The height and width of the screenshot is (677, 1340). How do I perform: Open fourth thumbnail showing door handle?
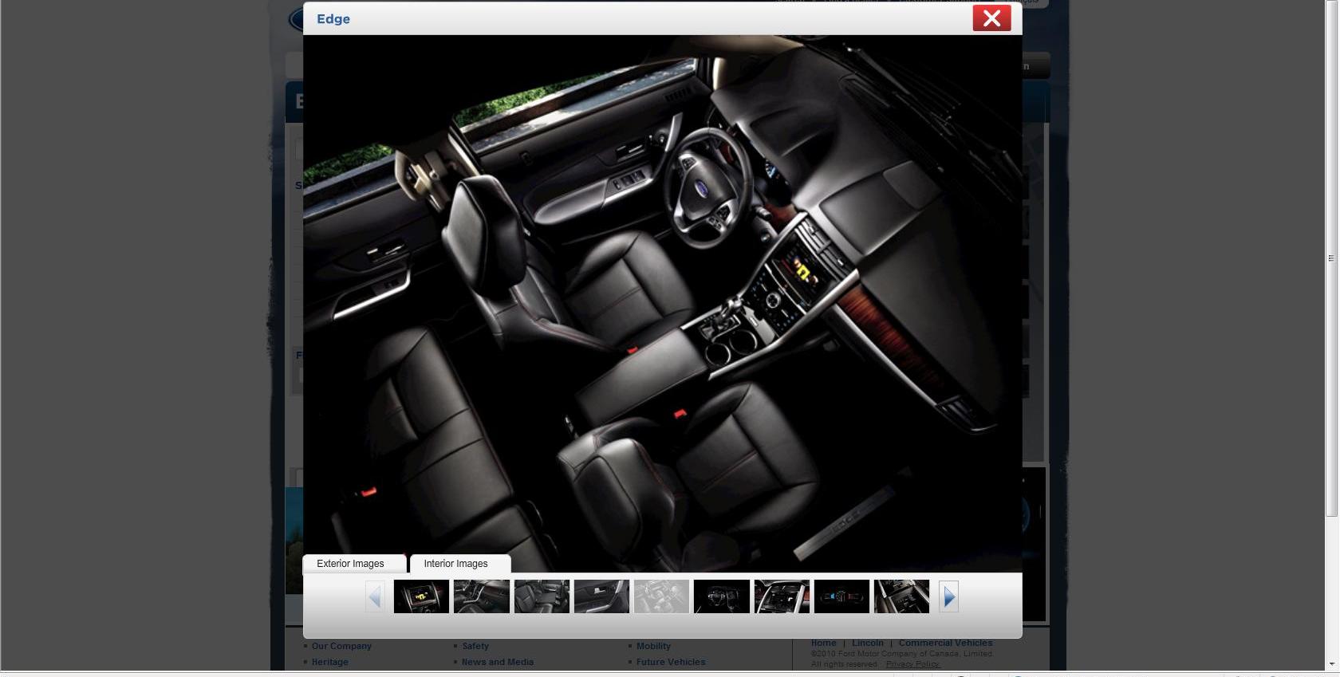[601, 596]
